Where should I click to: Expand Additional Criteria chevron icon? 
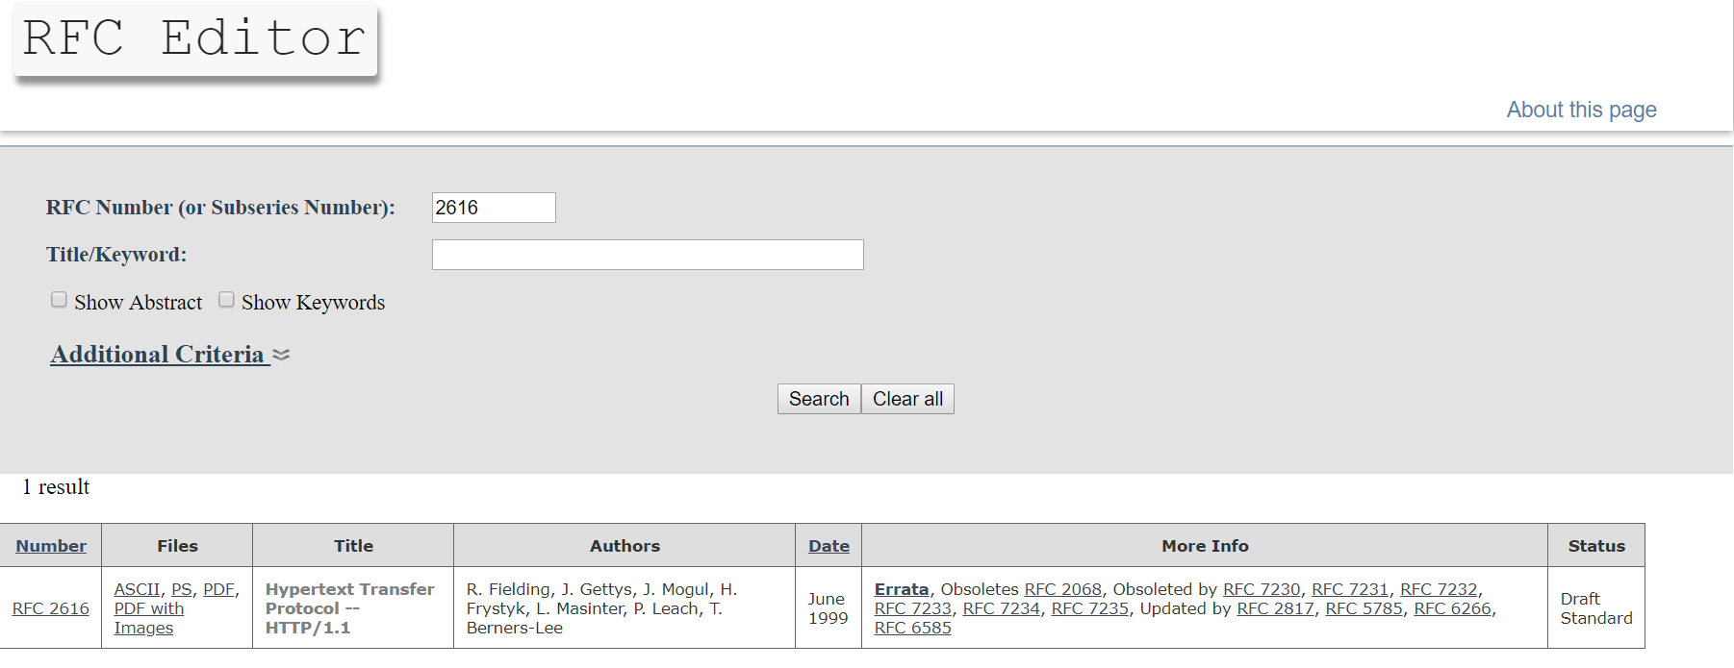tap(281, 355)
